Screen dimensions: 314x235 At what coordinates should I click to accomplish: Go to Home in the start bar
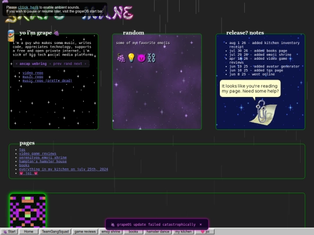point(28,232)
